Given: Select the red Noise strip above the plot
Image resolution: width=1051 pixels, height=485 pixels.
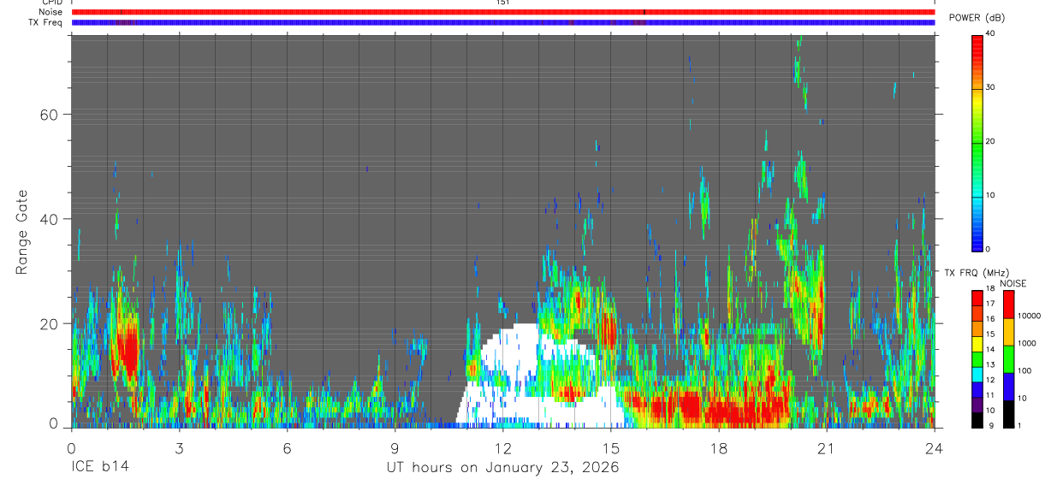Looking at the screenshot, I should click(x=502, y=12).
